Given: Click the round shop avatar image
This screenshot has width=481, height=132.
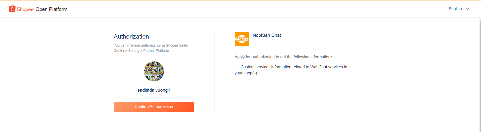Looking at the screenshot, I should pos(154,71).
